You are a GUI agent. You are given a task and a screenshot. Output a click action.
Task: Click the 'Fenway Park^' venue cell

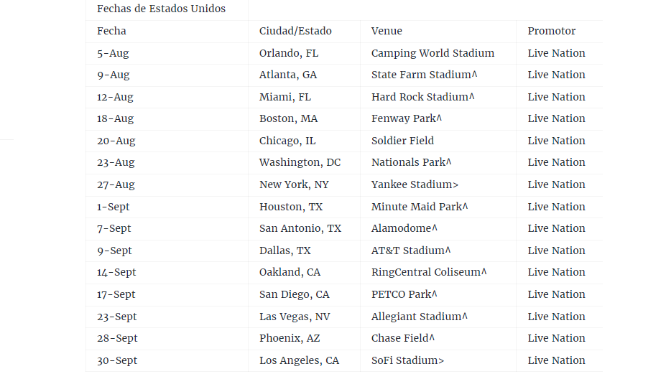click(x=407, y=118)
